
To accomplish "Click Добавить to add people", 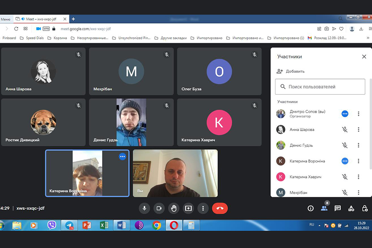I will point(291,71).
